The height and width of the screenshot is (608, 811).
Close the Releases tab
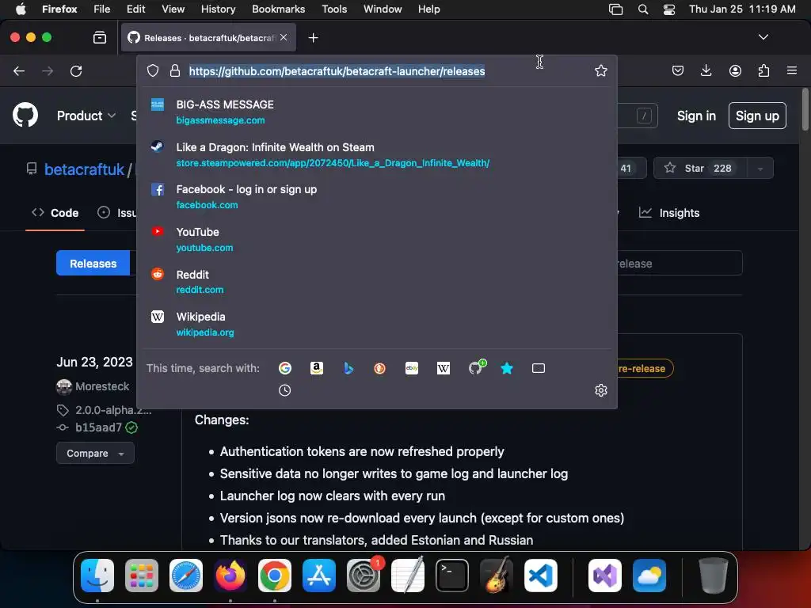point(284,37)
